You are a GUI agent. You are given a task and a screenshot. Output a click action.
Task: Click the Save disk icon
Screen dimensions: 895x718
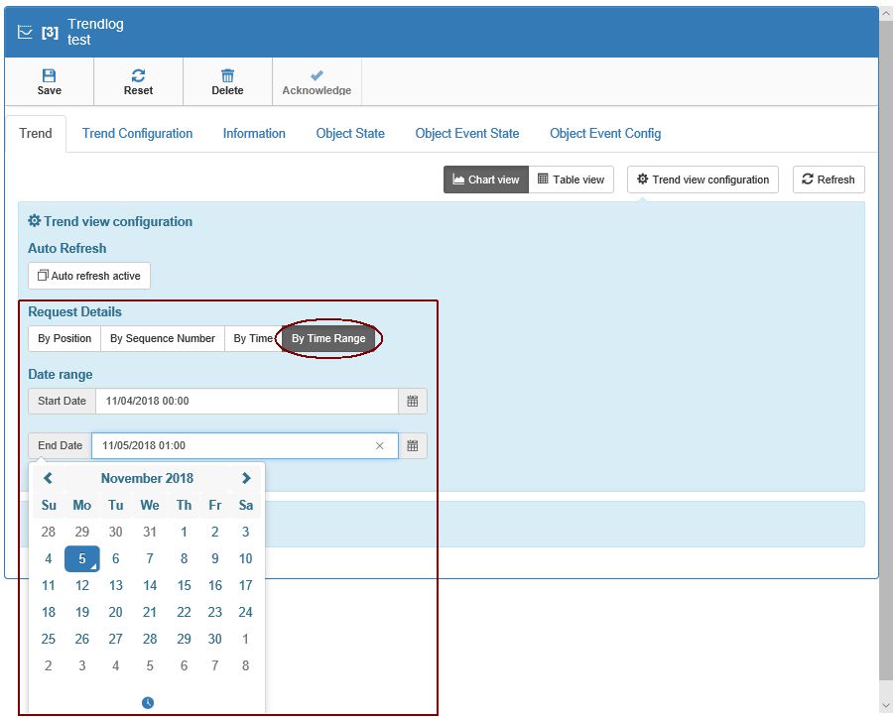(49, 75)
